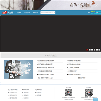The width and height of the screenshot is (101, 101).
Task: Open fifth right-column news about 火车
Action: 74,75
